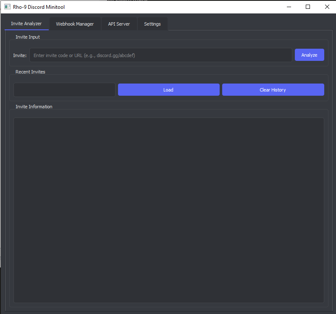
Task: Click the Load recent invite button
Action: tap(169, 90)
